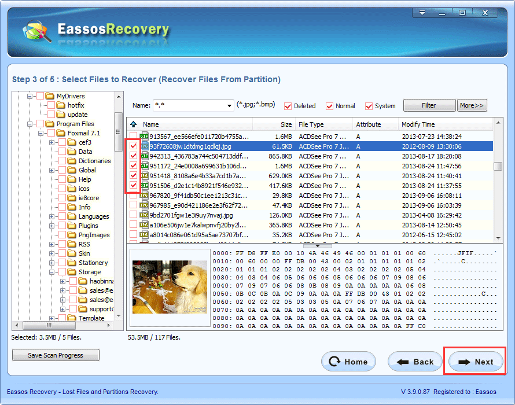Click the Foxmail 7.1 folder icon
Viewport: 515px width, 405px height.
pyautogui.click(x=61, y=133)
